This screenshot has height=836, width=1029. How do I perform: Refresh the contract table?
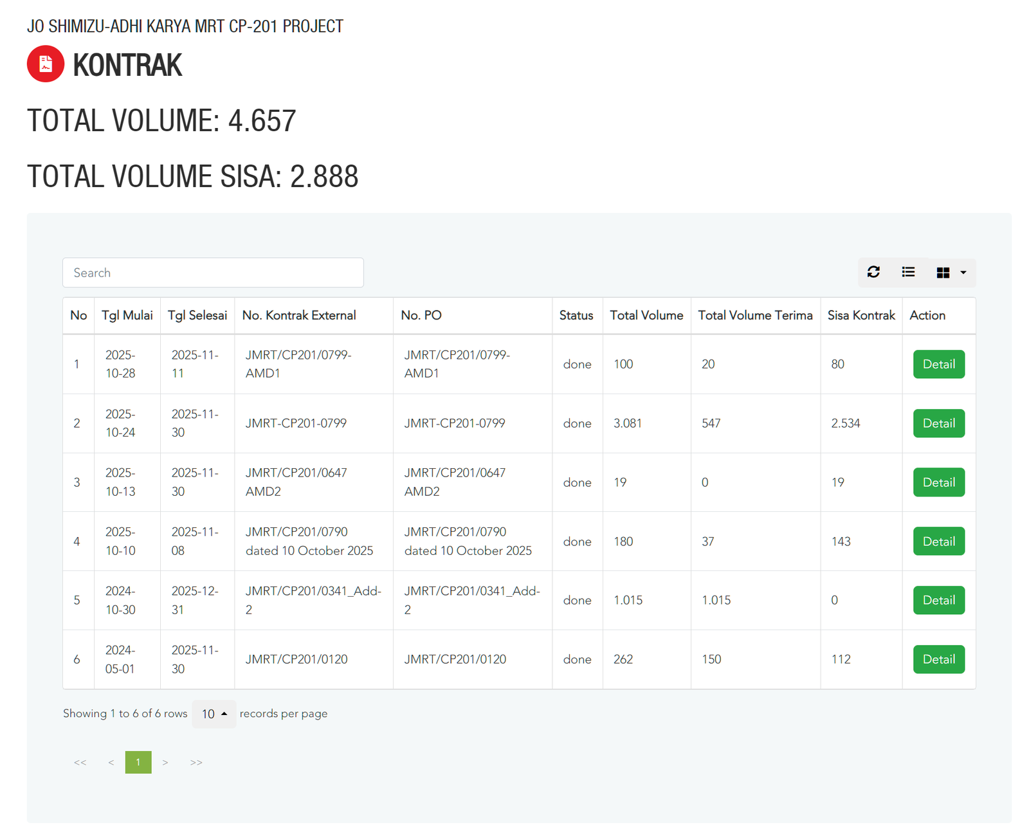[x=873, y=273]
